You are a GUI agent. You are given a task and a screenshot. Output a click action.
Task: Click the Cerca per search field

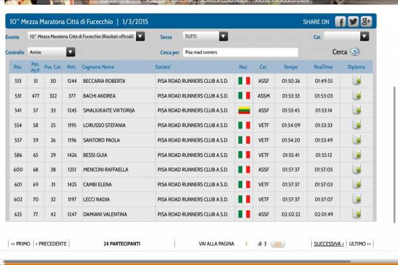pyautogui.click(x=240, y=52)
